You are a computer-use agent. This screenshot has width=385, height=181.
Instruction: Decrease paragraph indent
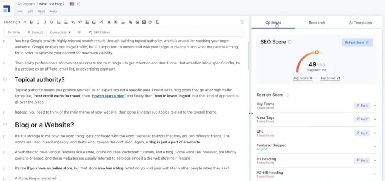coord(87,22)
